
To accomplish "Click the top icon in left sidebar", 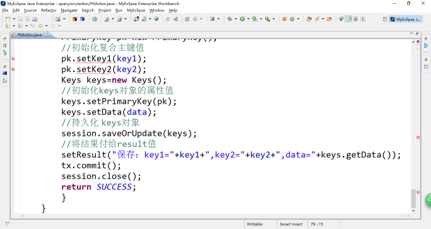I will pos(4,39).
